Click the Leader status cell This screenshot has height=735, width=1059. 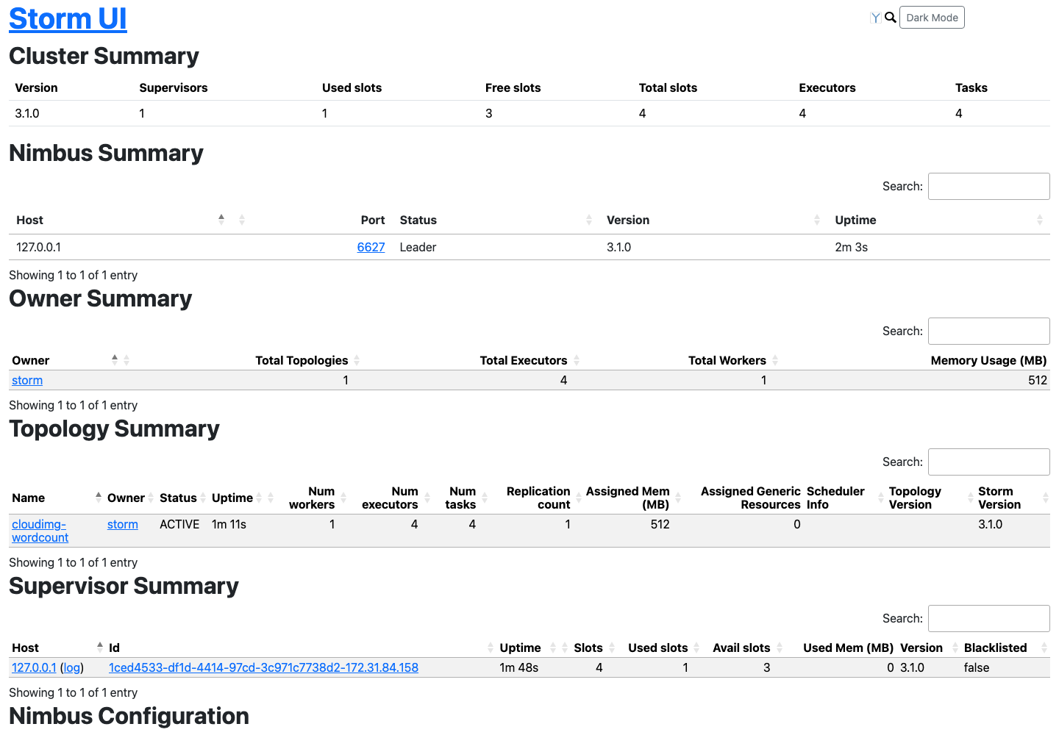(x=418, y=247)
